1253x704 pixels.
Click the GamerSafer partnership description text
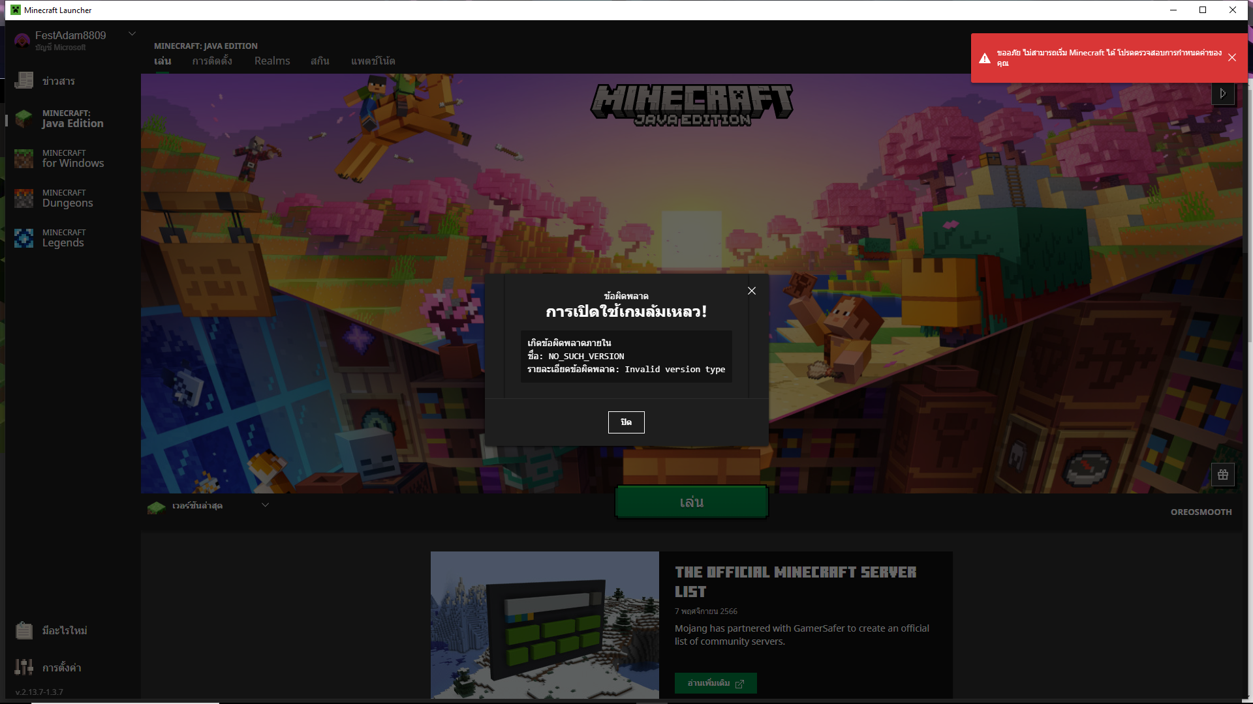click(802, 635)
